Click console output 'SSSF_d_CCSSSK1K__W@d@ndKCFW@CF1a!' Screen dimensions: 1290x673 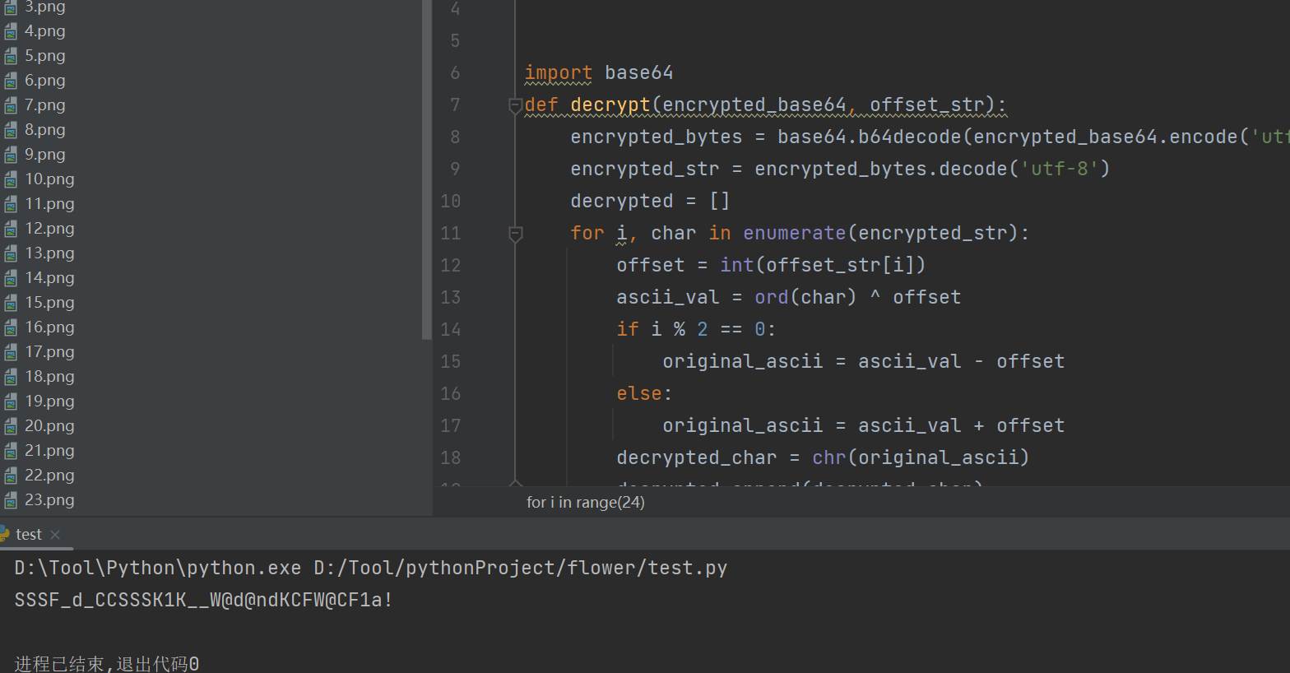click(204, 600)
